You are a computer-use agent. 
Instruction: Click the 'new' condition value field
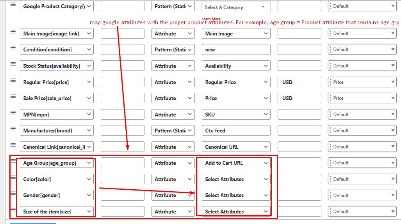pyautogui.click(x=236, y=49)
